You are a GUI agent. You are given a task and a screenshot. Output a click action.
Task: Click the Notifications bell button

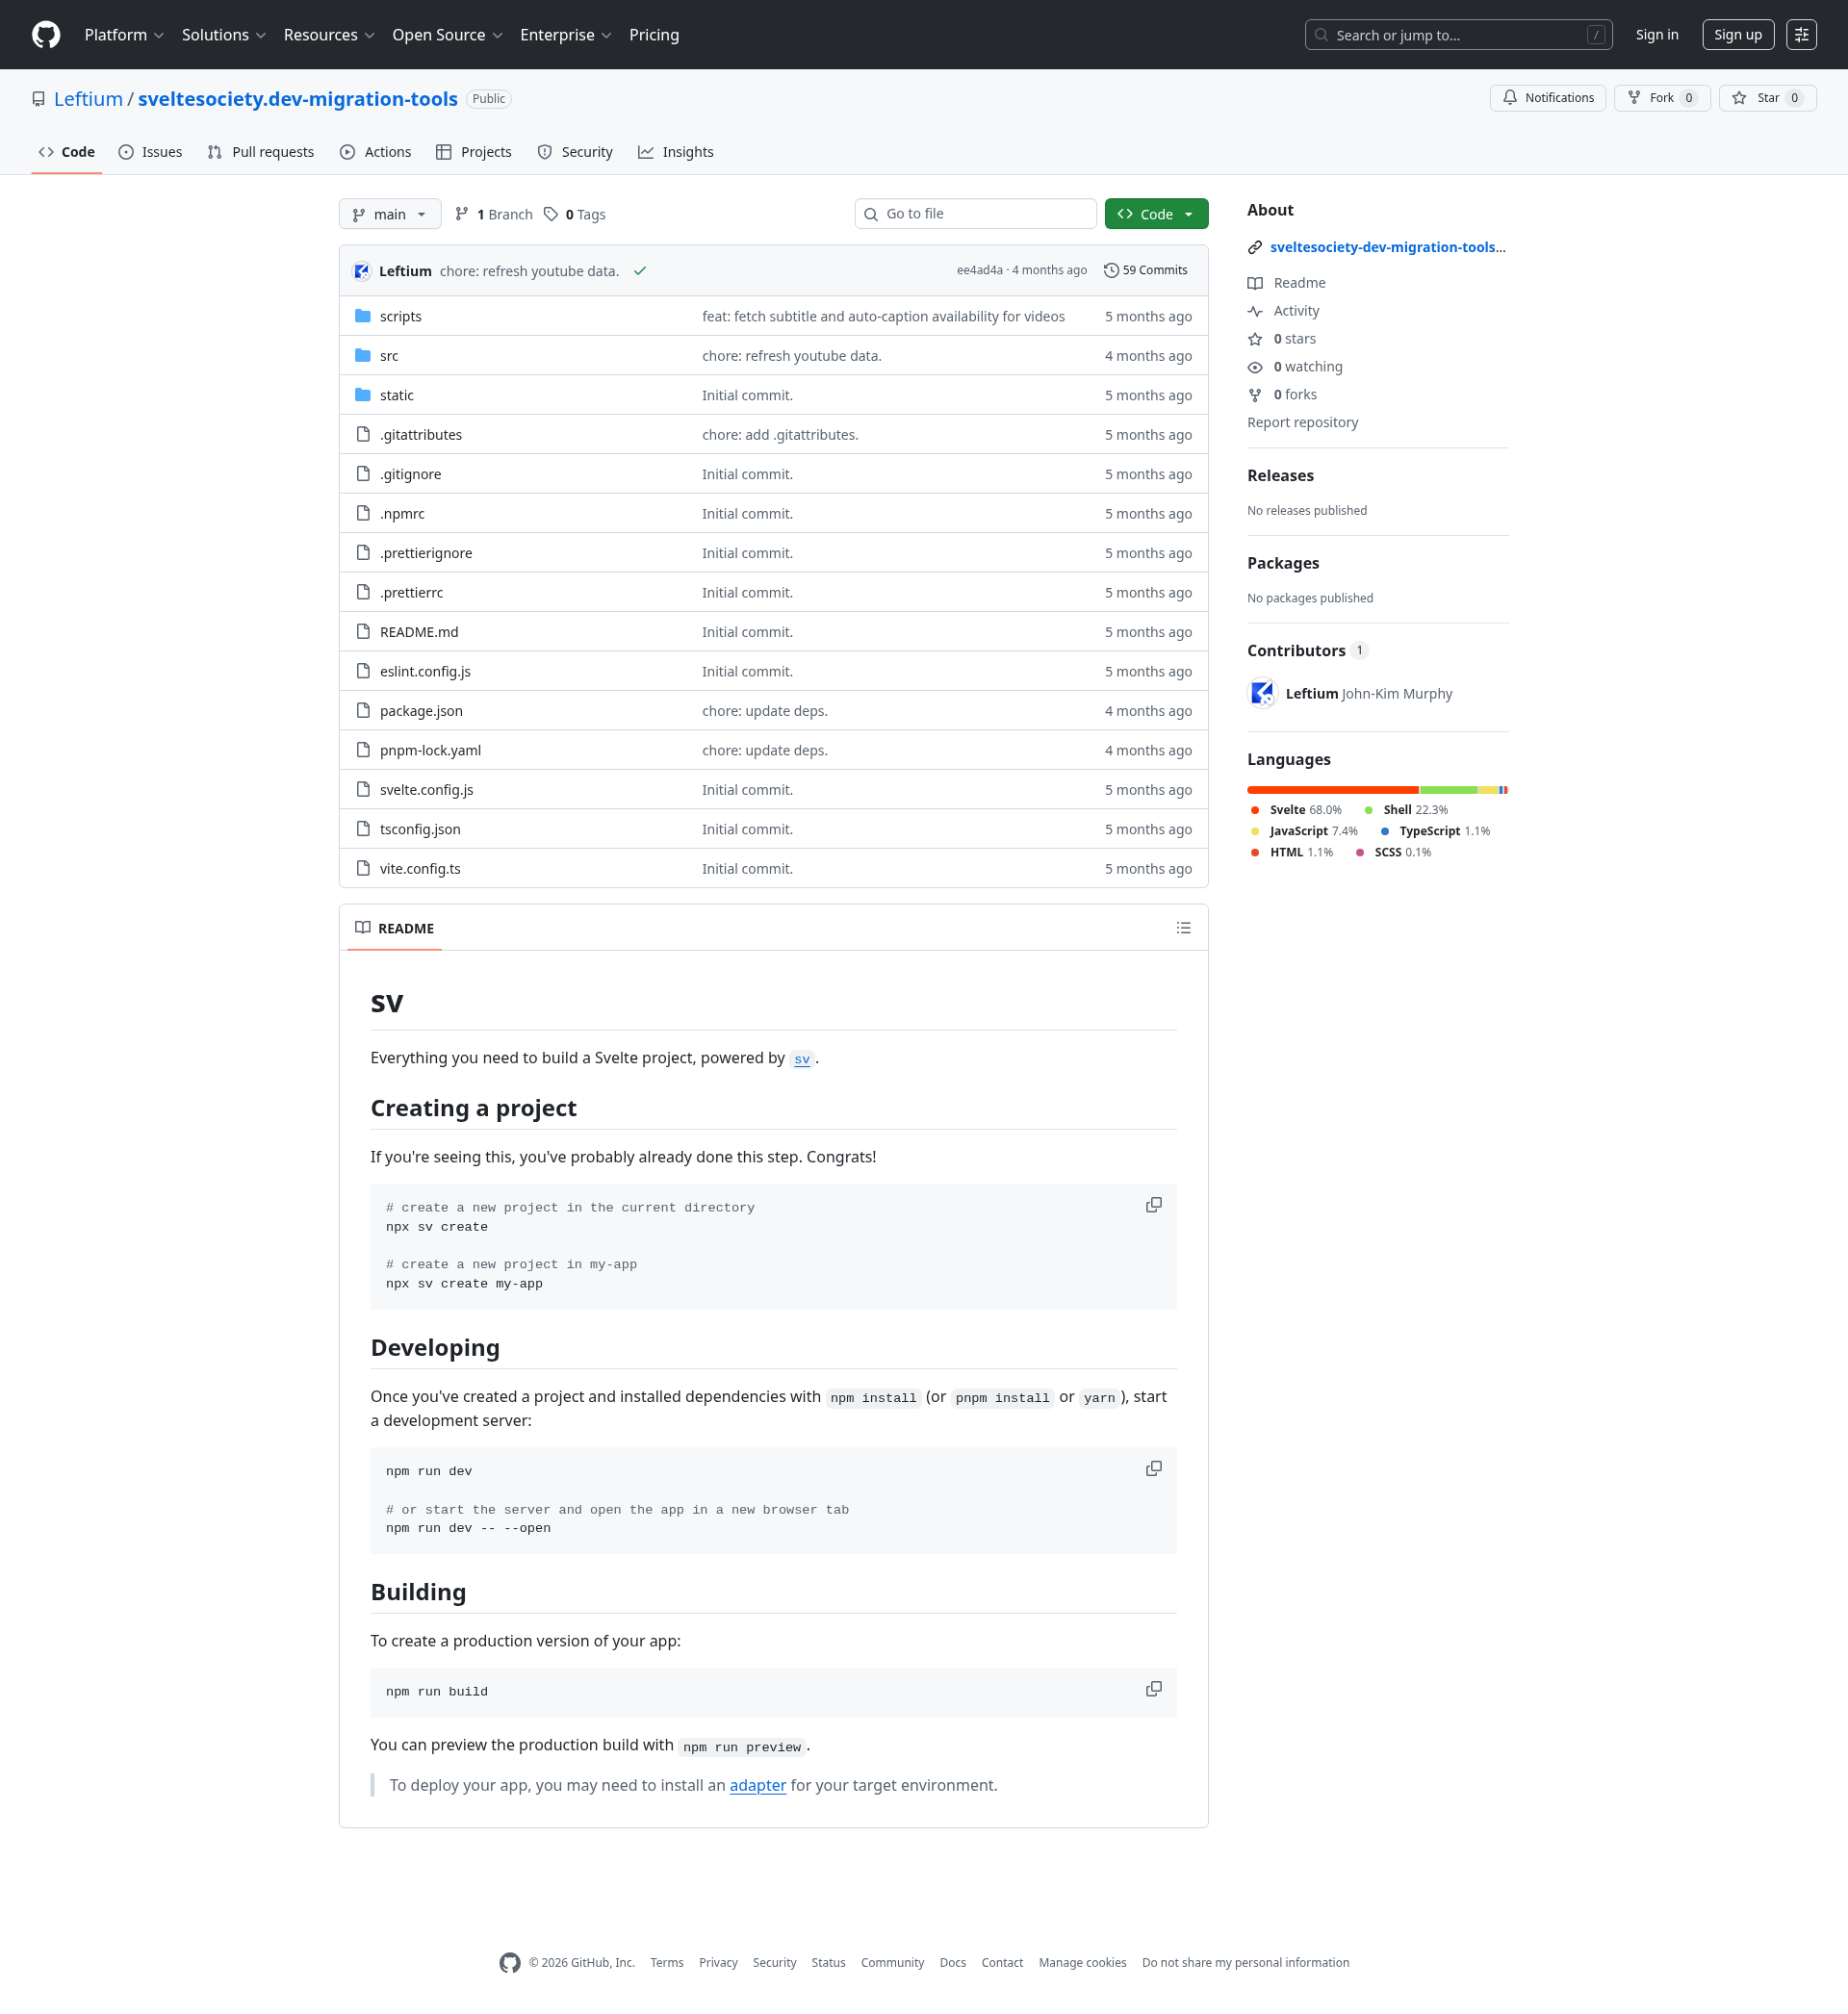coord(1547,98)
